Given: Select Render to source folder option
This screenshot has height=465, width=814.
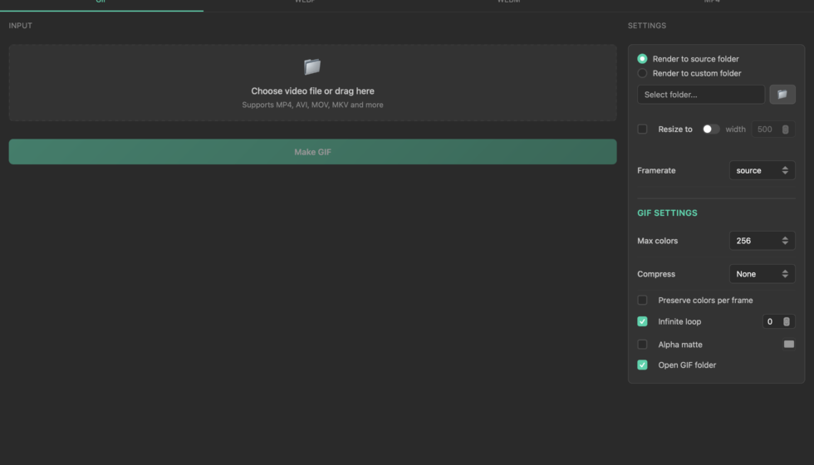Looking at the screenshot, I should (642, 59).
